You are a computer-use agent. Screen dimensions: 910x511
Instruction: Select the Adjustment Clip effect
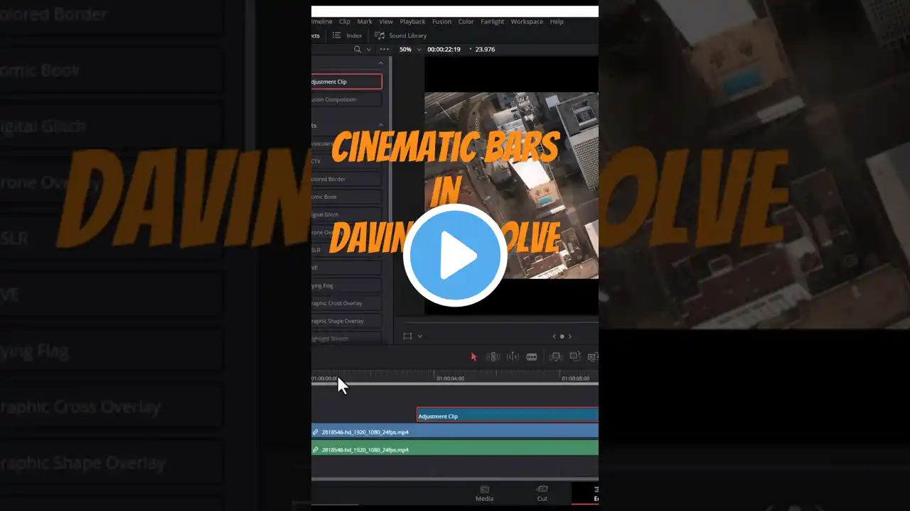[x=346, y=82]
